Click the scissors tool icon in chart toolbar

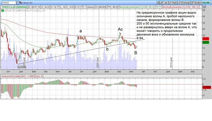[158, 3]
